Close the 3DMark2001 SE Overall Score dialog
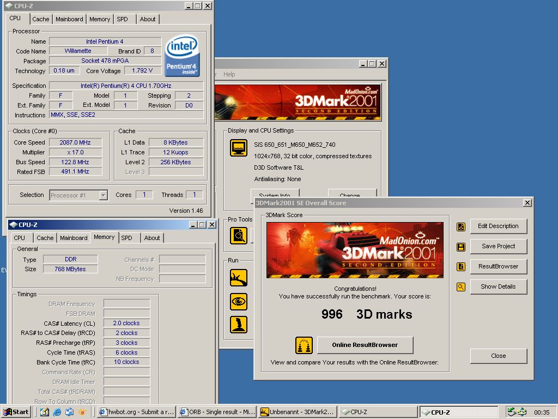The image size is (558, 419). pyautogui.click(x=527, y=203)
